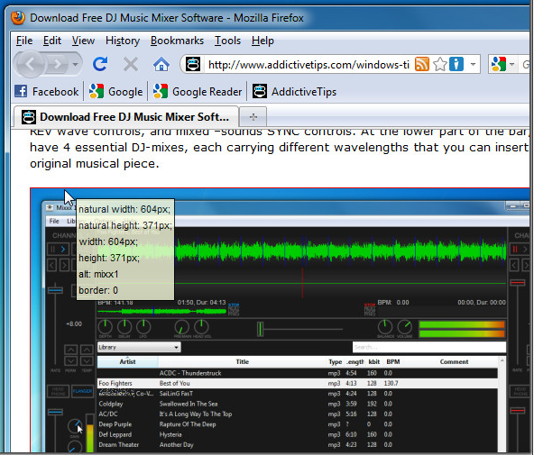534x455 pixels.
Task: Click the Mixxx LFO knob
Action: tap(143, 327)
